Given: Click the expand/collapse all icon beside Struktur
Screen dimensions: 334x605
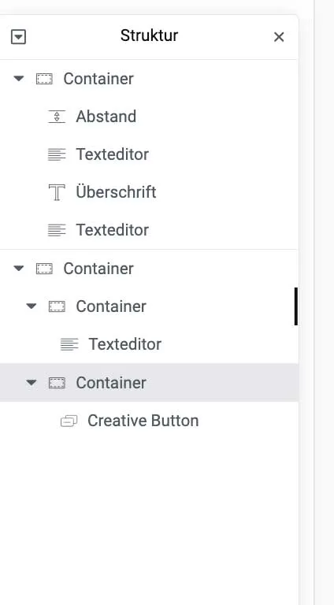Looking at the screenshot, I should point(19,38).
